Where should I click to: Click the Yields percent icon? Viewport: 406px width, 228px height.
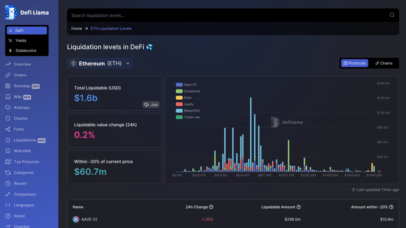click(10, 41)
